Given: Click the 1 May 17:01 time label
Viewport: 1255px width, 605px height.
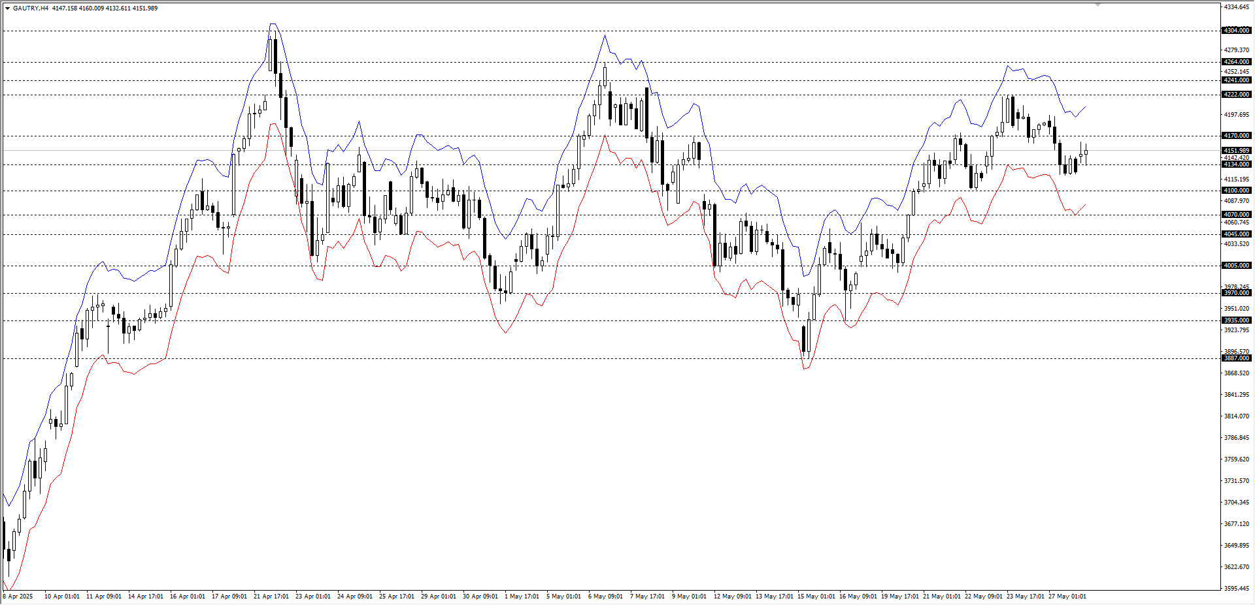Looking at the screenshot, I should click(x=522, y=597).
